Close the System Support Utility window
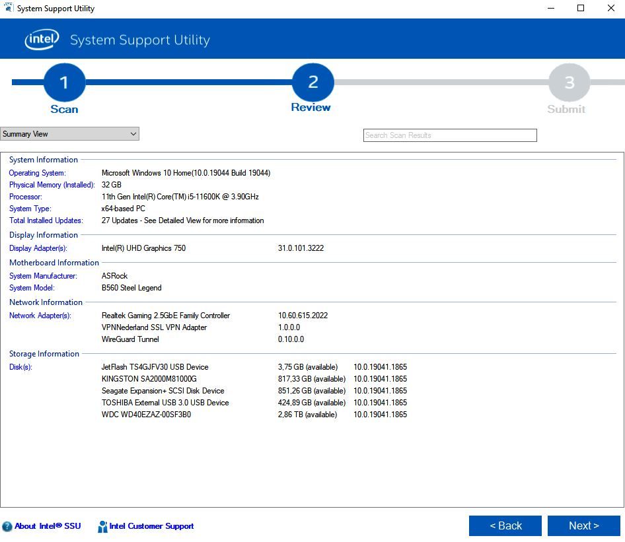This screenshot has width=625, height=542. (x=610, y=8)
